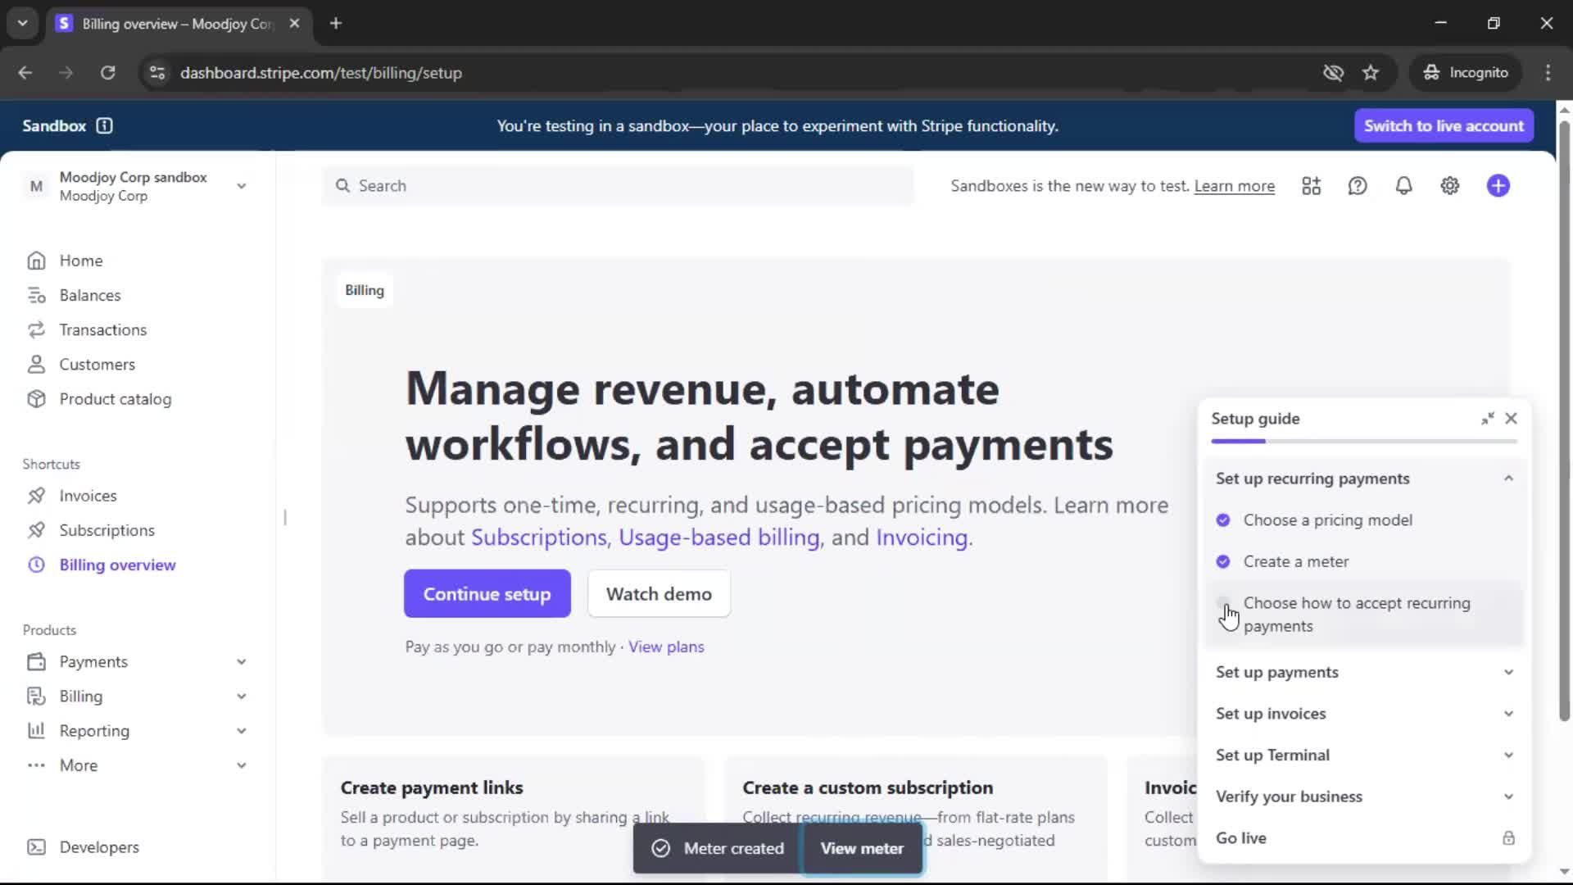The height and width of the screenshot is (885, 1573).
Task: Open Customers in the sidebar
Action: click(x=97, y=365)
